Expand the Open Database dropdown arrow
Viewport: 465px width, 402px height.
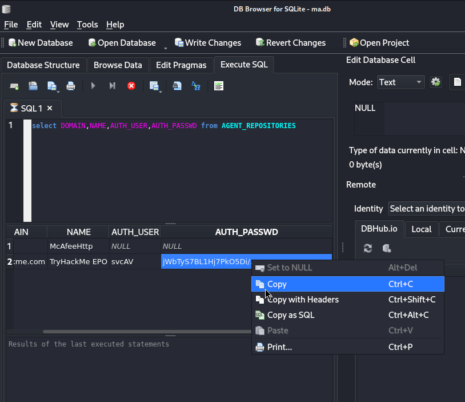coord(166,48)
